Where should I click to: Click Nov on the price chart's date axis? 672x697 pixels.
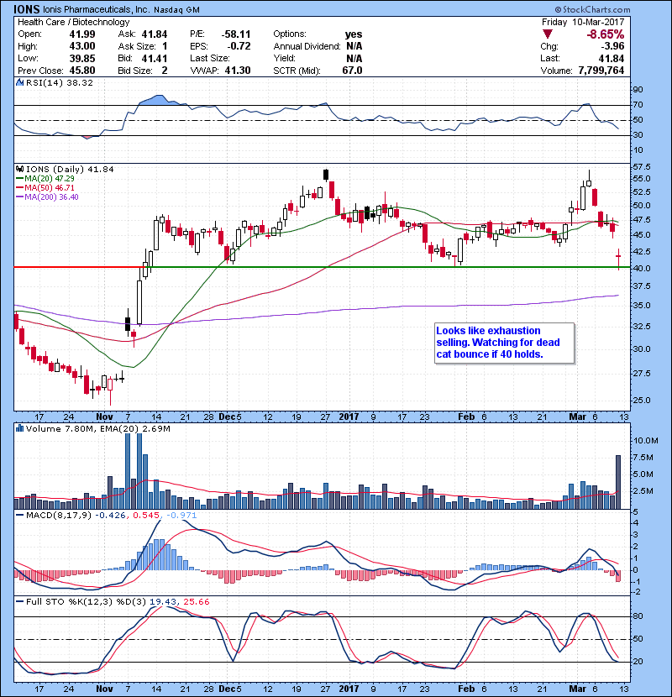[104, 417]
